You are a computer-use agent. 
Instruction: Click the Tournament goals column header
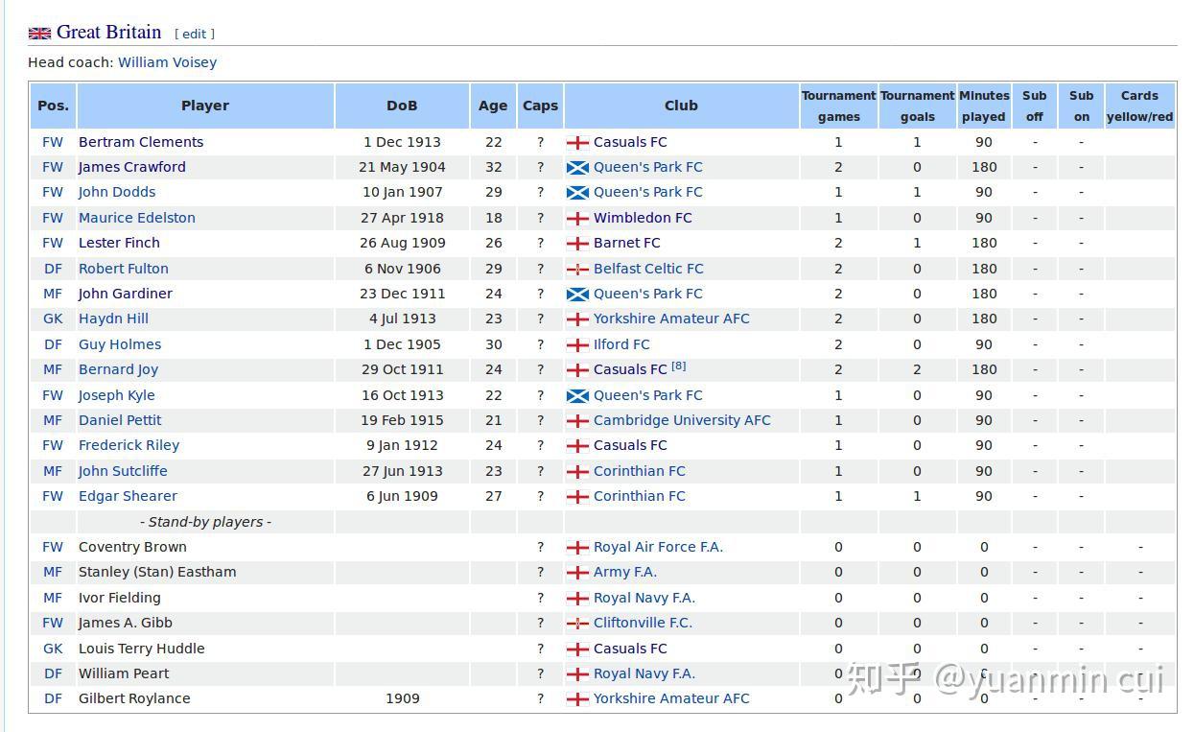(x=917, y=106)
